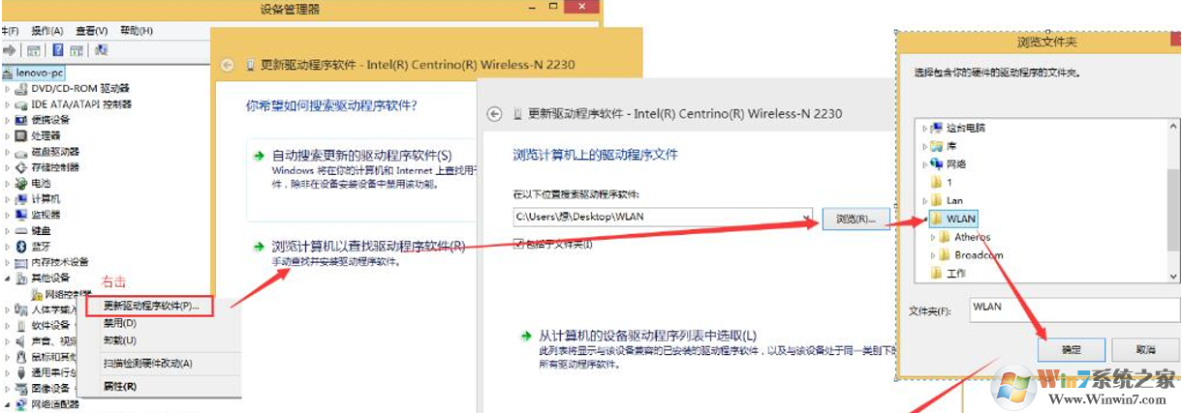Click the 这台电脑 icon in folder browser
The image size is (1182, 413).
click(x=936, y=128)
